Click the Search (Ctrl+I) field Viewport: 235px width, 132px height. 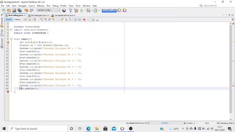tap(210, 6)
